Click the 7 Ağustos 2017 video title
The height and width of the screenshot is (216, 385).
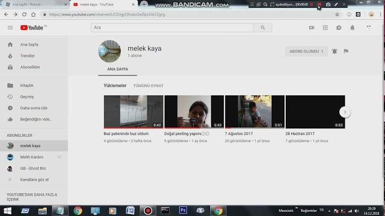[x=239, y=134]
